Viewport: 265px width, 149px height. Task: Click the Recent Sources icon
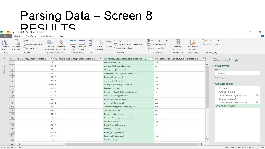[x=203, y=44]
